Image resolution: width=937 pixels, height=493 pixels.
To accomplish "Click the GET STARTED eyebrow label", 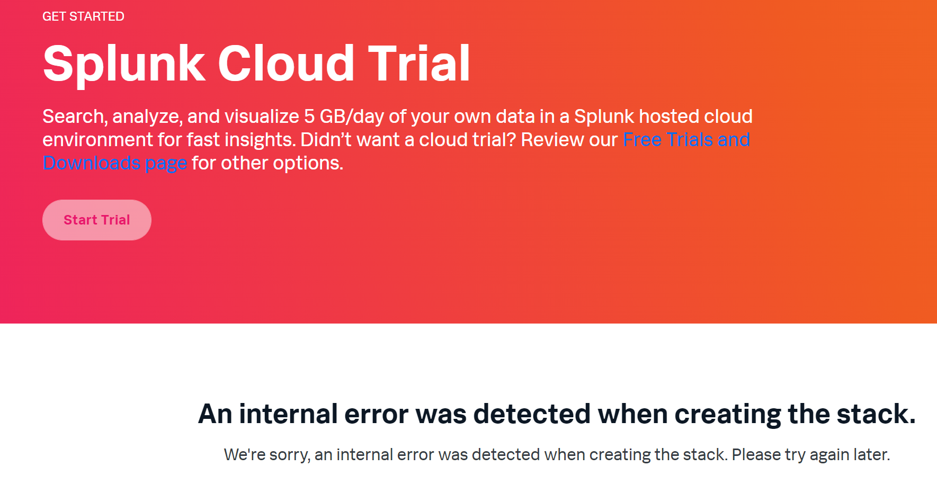I will pyautogui.click(x=83, y=16).
